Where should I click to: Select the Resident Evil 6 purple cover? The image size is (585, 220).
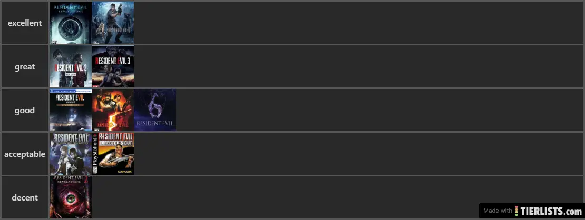pos(155,110)
